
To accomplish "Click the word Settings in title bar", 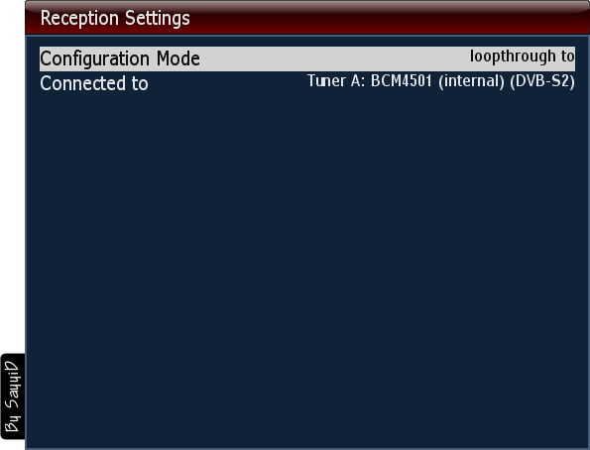I will [x=158, y=19].
